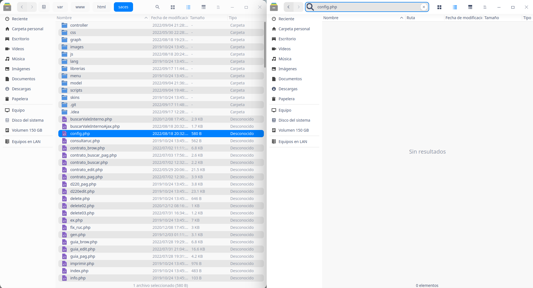Go back in right file manager
The width and height of the screenshot is (533, 288).
tap(289, 7)
